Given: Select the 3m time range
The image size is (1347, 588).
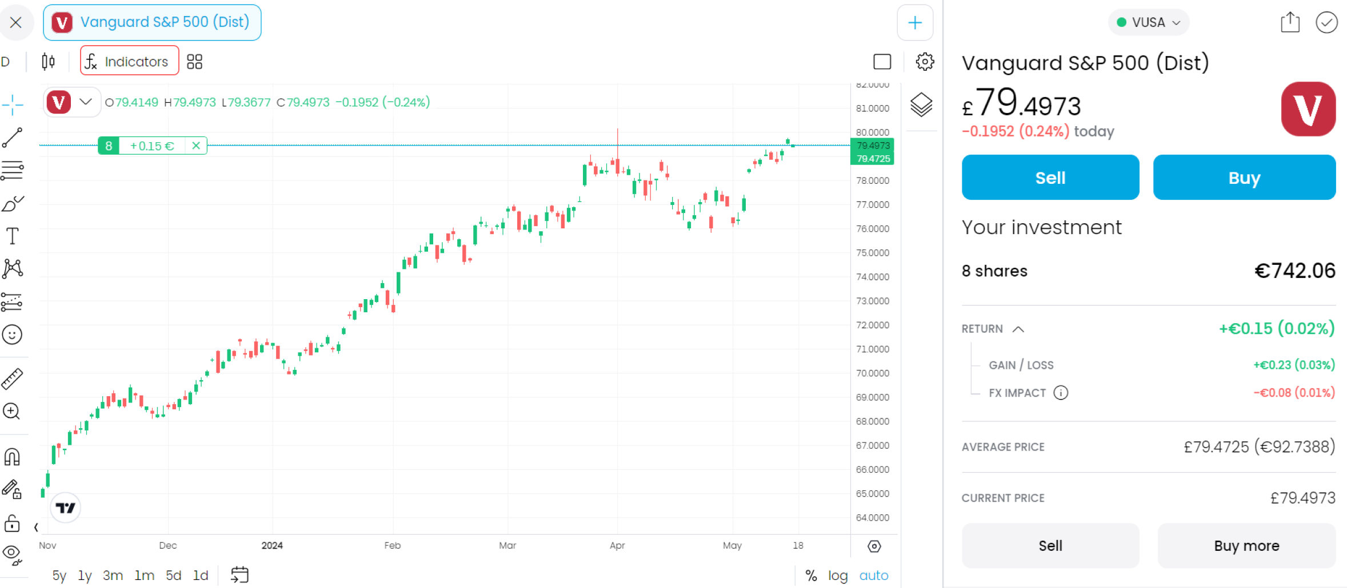Looking at the screenshot, I should point(113,575).
